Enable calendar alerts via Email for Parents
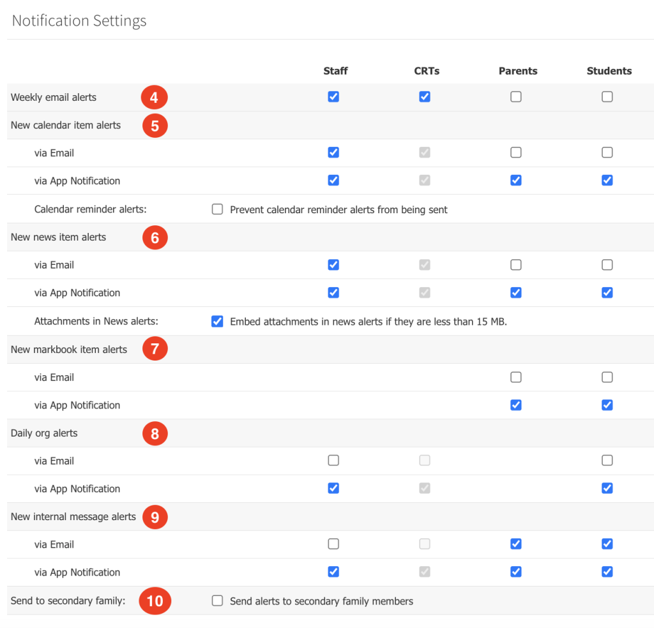 coord(516,153)
